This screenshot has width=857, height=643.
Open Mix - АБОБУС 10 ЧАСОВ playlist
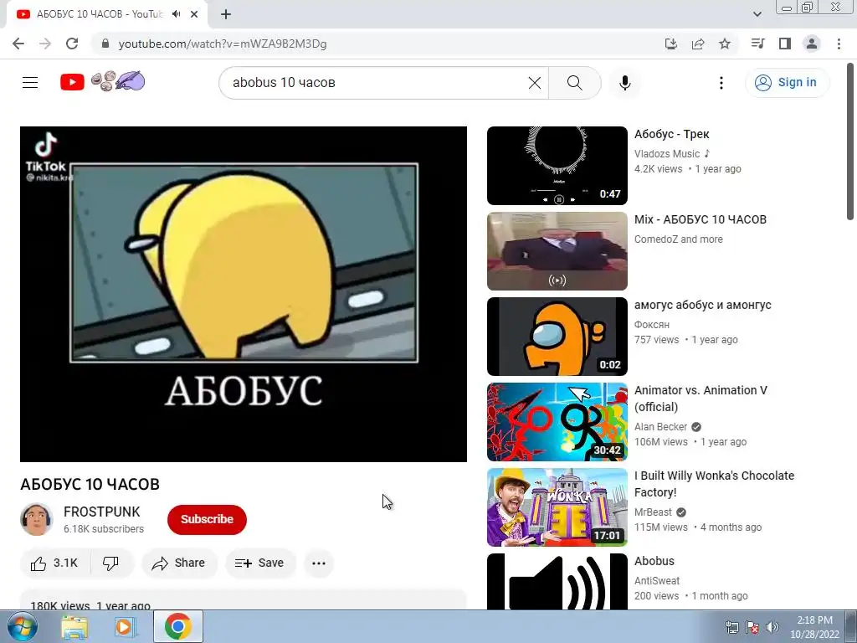point(700,219)
